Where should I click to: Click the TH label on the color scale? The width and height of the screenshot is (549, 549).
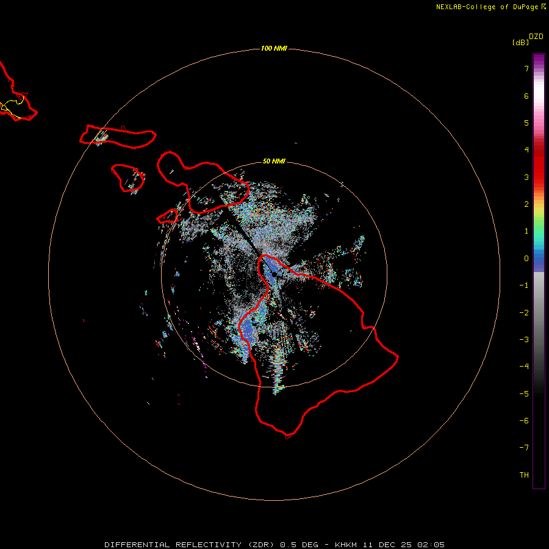coord(524,475)
